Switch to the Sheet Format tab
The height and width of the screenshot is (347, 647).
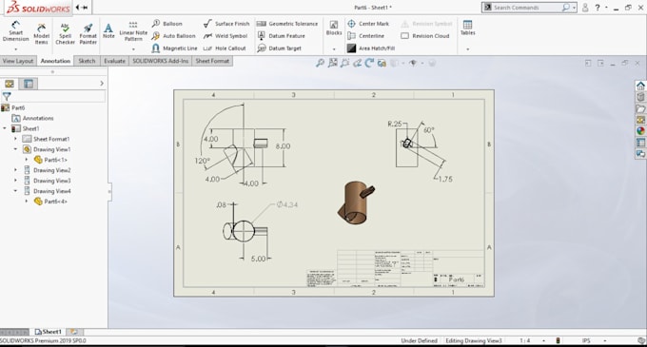(212, 61)
